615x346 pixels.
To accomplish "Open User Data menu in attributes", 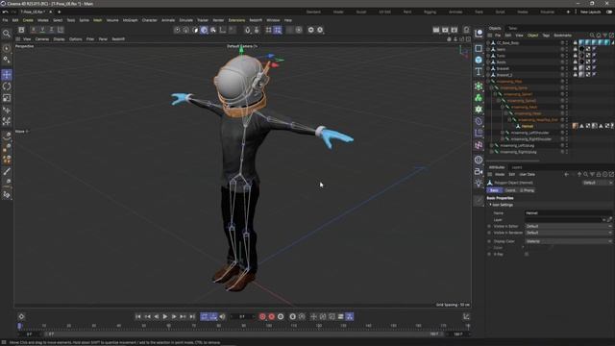I will (x=528, y=175).
